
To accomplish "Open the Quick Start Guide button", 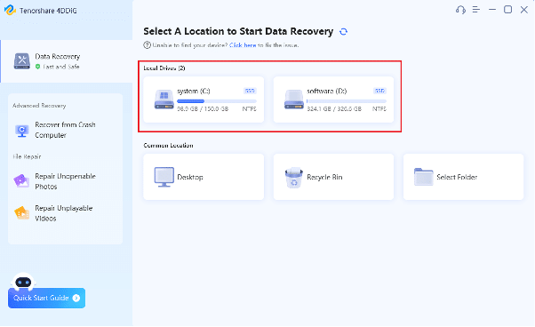I will click(x=47, y=298).
